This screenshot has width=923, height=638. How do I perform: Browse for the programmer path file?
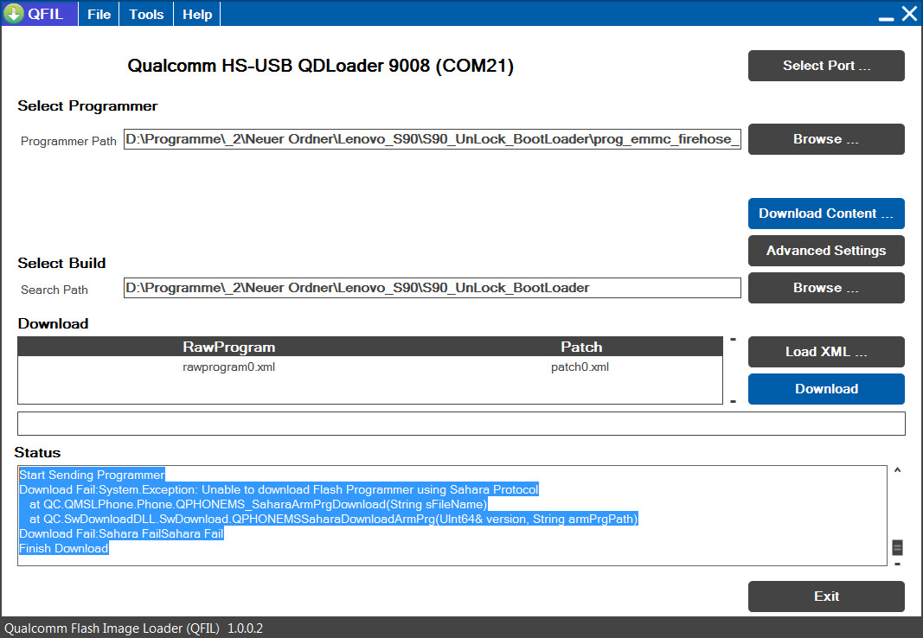pyautogui.click(x=826, y=139)
